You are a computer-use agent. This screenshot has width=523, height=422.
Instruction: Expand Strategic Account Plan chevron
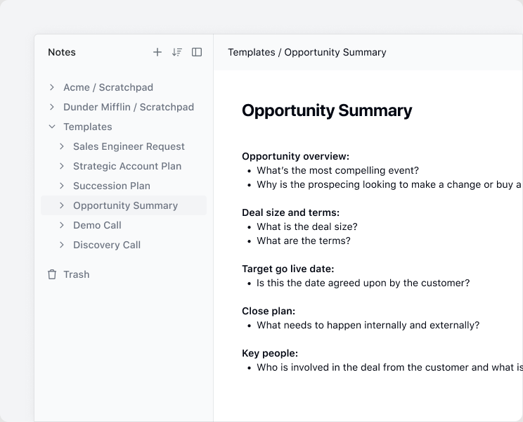62,166
